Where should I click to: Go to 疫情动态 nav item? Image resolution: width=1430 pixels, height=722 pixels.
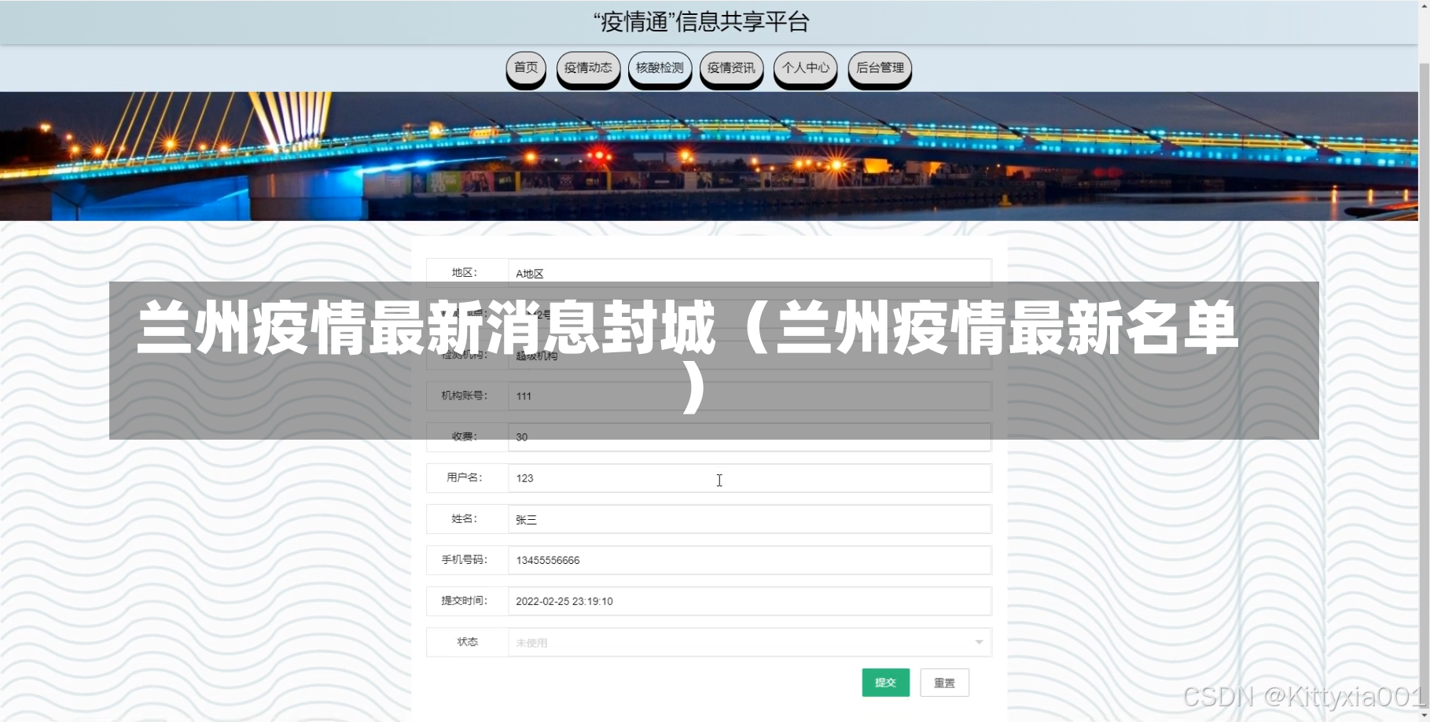[x=588, y=68]
